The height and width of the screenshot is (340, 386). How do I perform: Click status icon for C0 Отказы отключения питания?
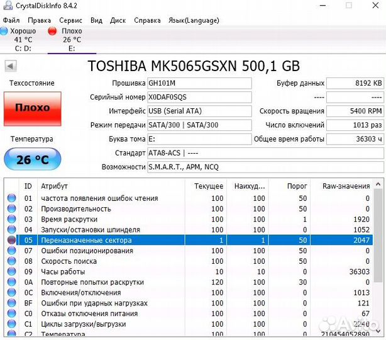point(11,314)
